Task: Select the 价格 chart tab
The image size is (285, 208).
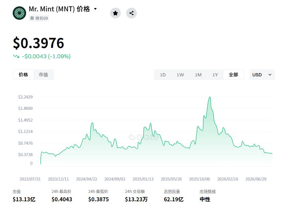Action: [x=23, y=75]
